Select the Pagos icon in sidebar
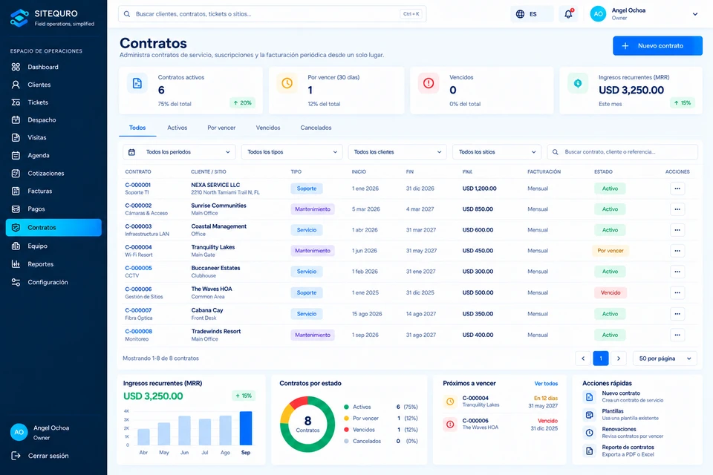 coord(16,209)
